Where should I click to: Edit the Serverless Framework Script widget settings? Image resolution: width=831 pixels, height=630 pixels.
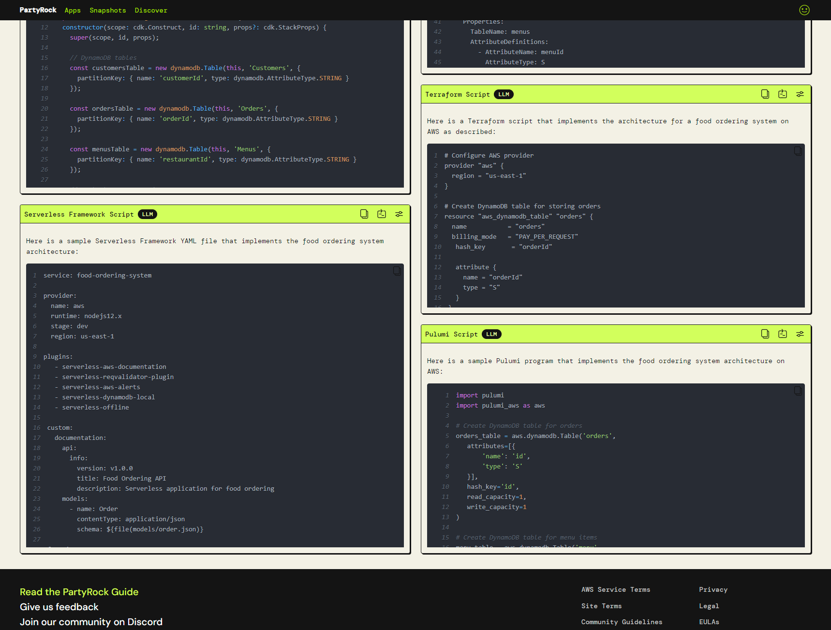click(399, 214)
